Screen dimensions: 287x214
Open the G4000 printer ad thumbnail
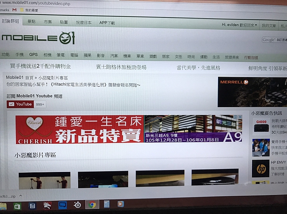[261, 126]
